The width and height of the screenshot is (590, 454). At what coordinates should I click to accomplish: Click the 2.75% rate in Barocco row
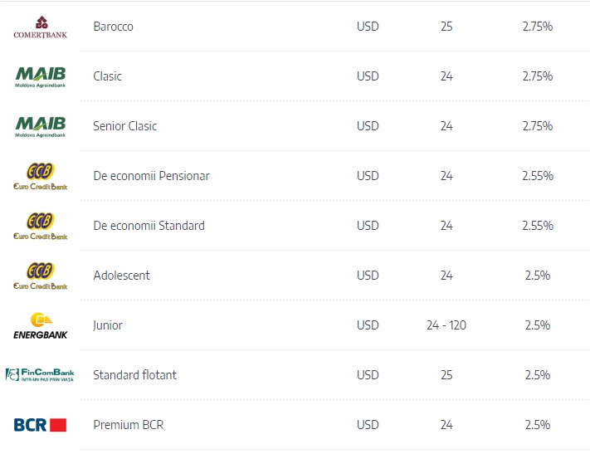[538, 27]
